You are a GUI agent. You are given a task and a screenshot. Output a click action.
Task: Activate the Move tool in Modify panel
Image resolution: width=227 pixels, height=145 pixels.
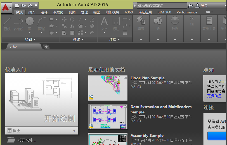(64, 19)
